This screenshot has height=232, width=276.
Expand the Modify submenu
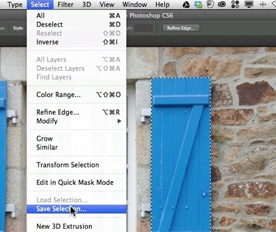click(x=77, y=121)
